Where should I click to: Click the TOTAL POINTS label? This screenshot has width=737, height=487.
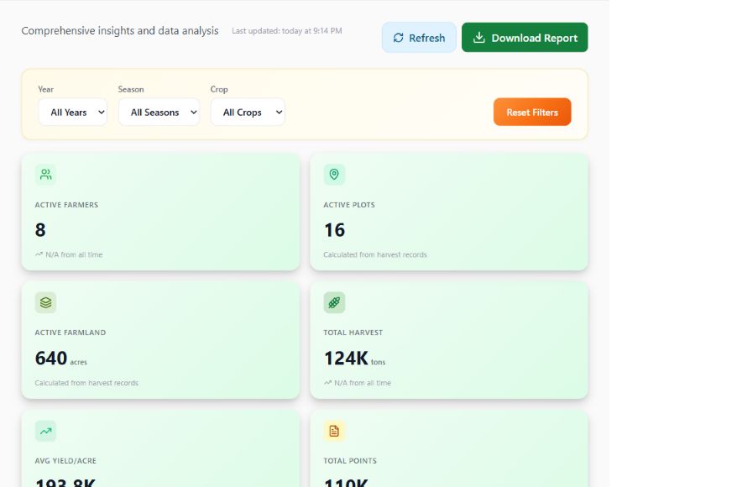350,461
